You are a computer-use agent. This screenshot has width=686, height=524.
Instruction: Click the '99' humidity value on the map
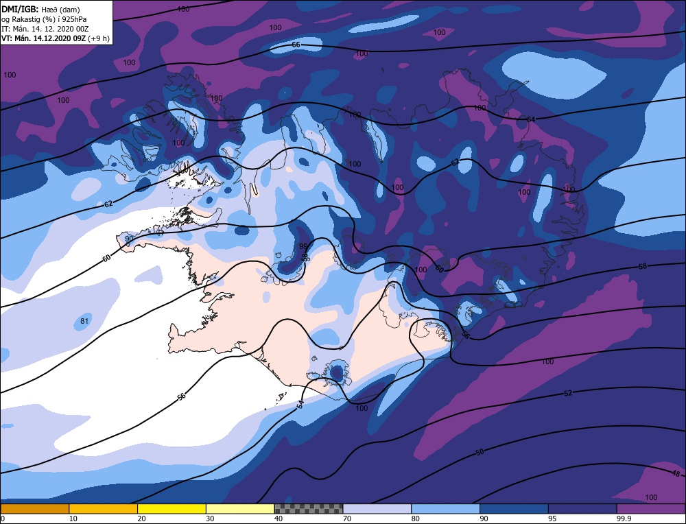point(303,246)
